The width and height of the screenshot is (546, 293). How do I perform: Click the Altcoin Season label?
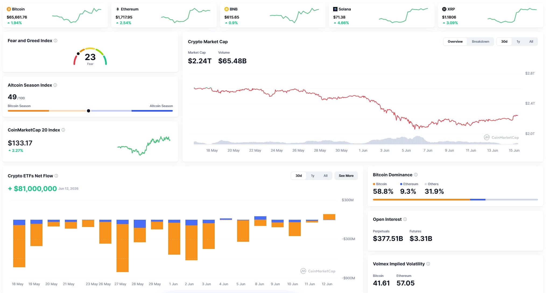point(161,106)
